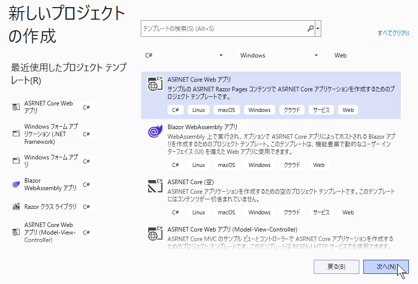
Task: Click the ASP.NET Core Web アプリ template icon in list
Action: (155, 84)
